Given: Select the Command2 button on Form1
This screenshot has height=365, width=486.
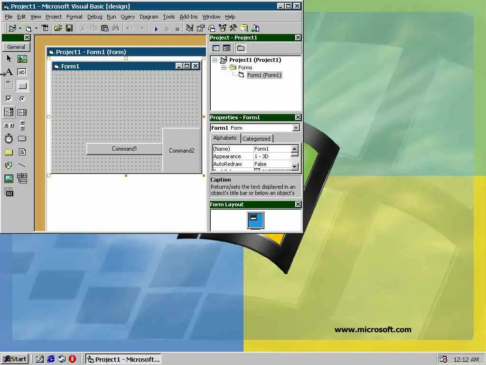Looking at the screenshot, I should (x=182, y=151).
